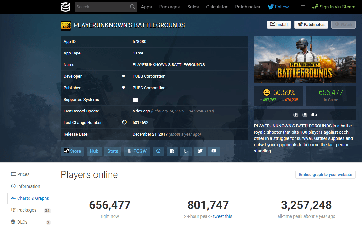Click the change number 5814692
Image resolution: width=362 pixels, height=227 pixels.
click(x=141, y=123)
